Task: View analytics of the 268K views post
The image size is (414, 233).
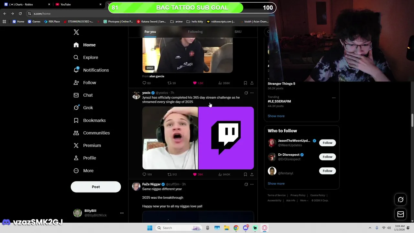Action: (224, 83)
